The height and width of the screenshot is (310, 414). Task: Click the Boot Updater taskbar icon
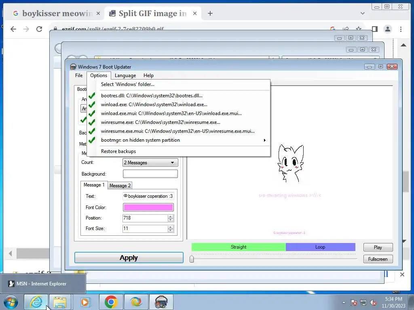pos(161,302)
